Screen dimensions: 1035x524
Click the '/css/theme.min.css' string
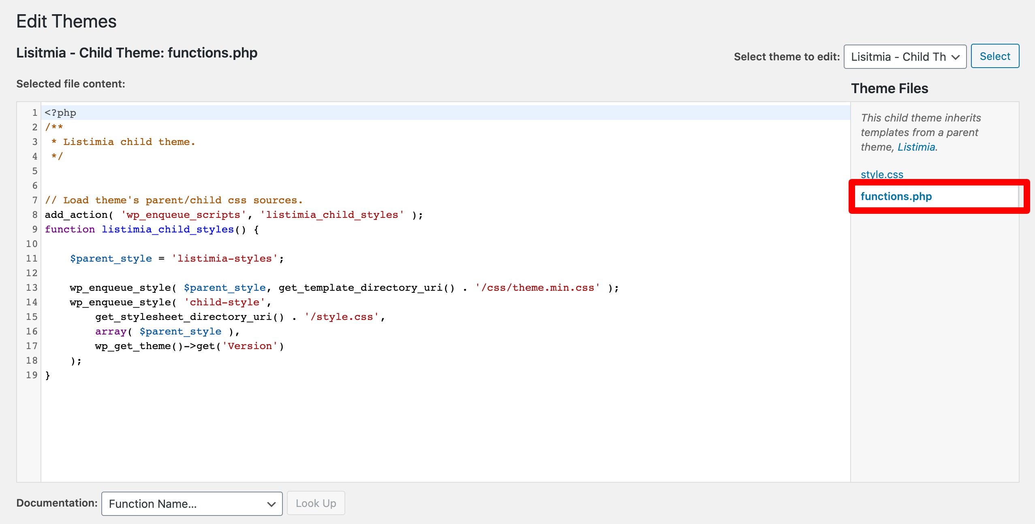537,288
